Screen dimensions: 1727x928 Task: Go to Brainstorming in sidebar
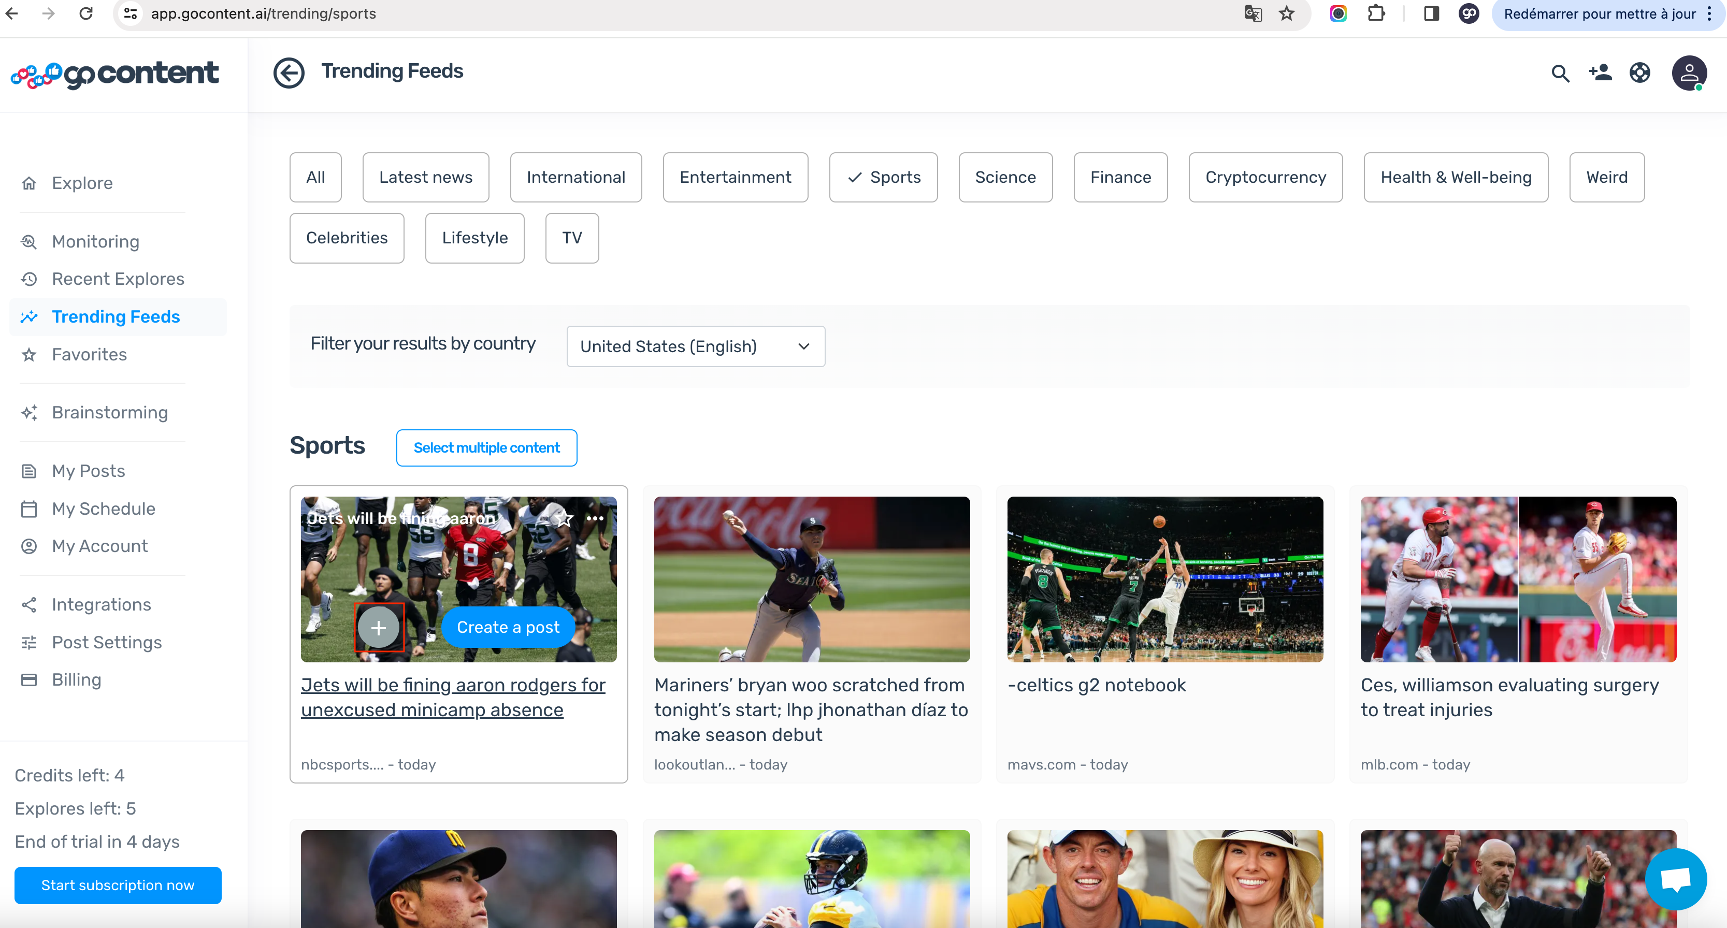109,412
